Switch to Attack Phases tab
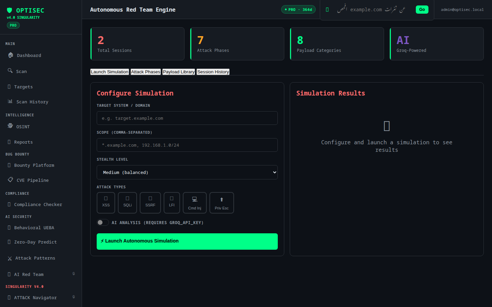The width and height of the screenshot is (492, 307). click(x=146, y=72)
